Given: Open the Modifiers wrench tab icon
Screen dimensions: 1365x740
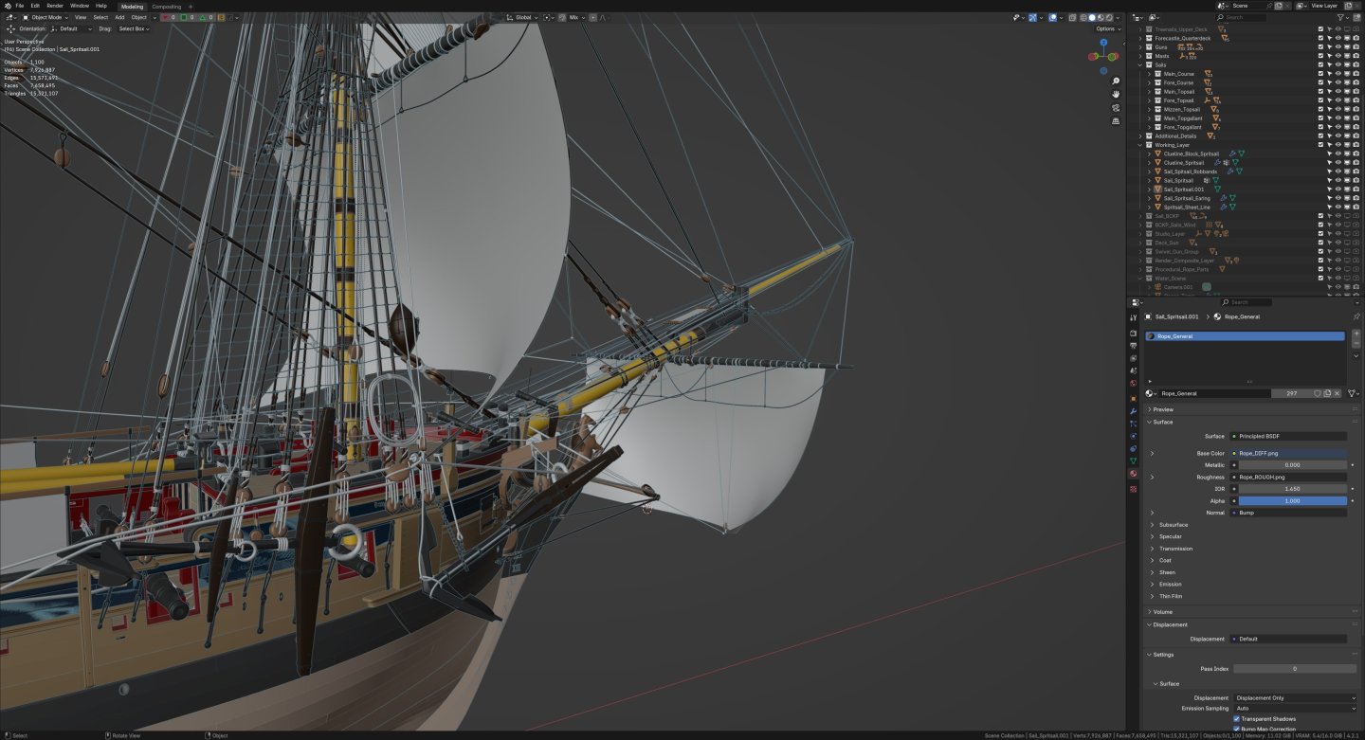Looking at the screenshot, I should (1133, 411).
